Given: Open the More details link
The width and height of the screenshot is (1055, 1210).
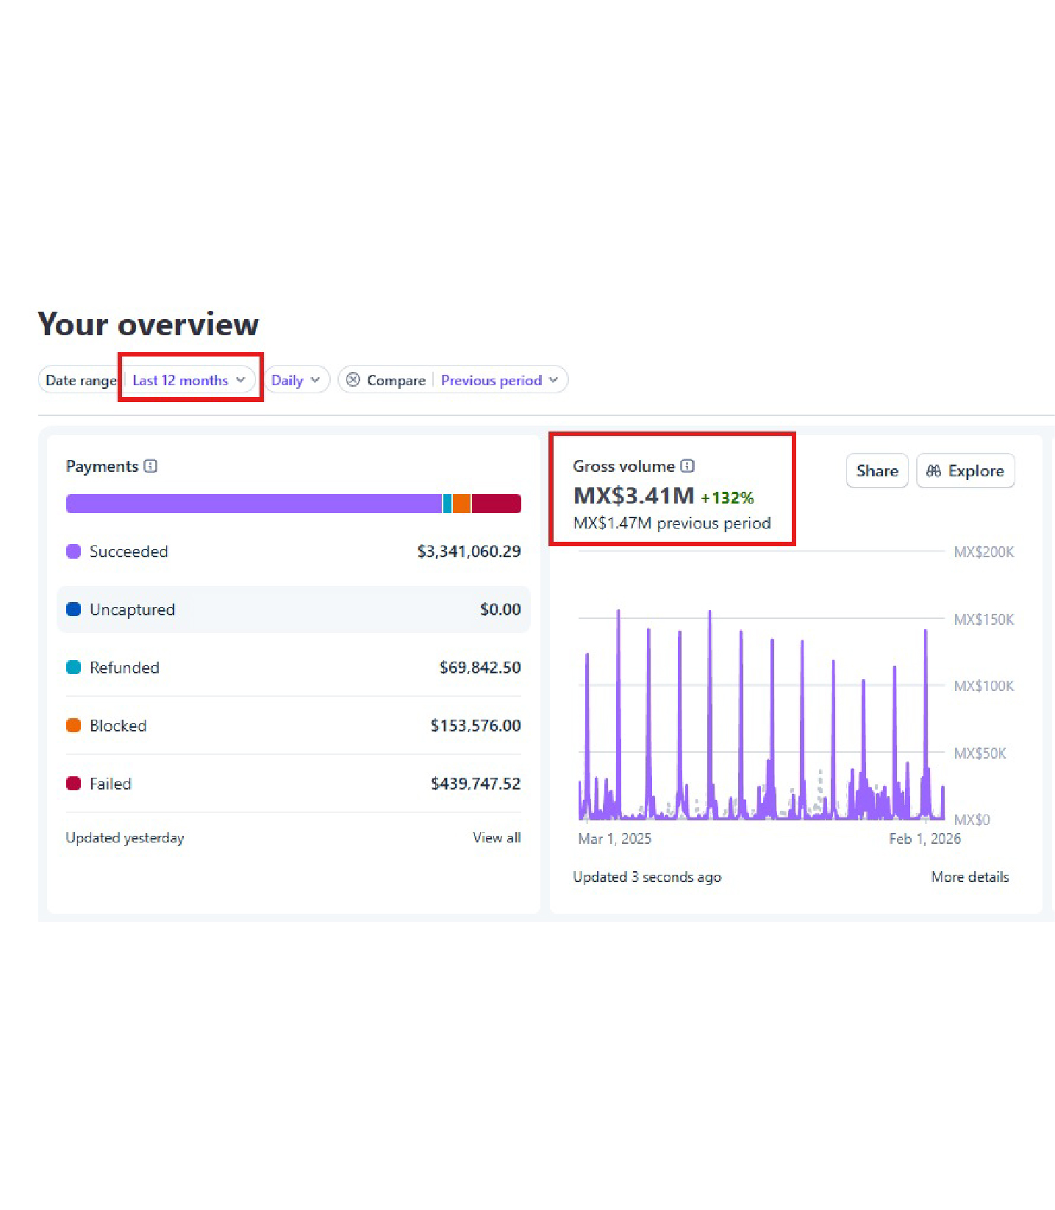Looking at the screenshot, I should pos(970,876).
